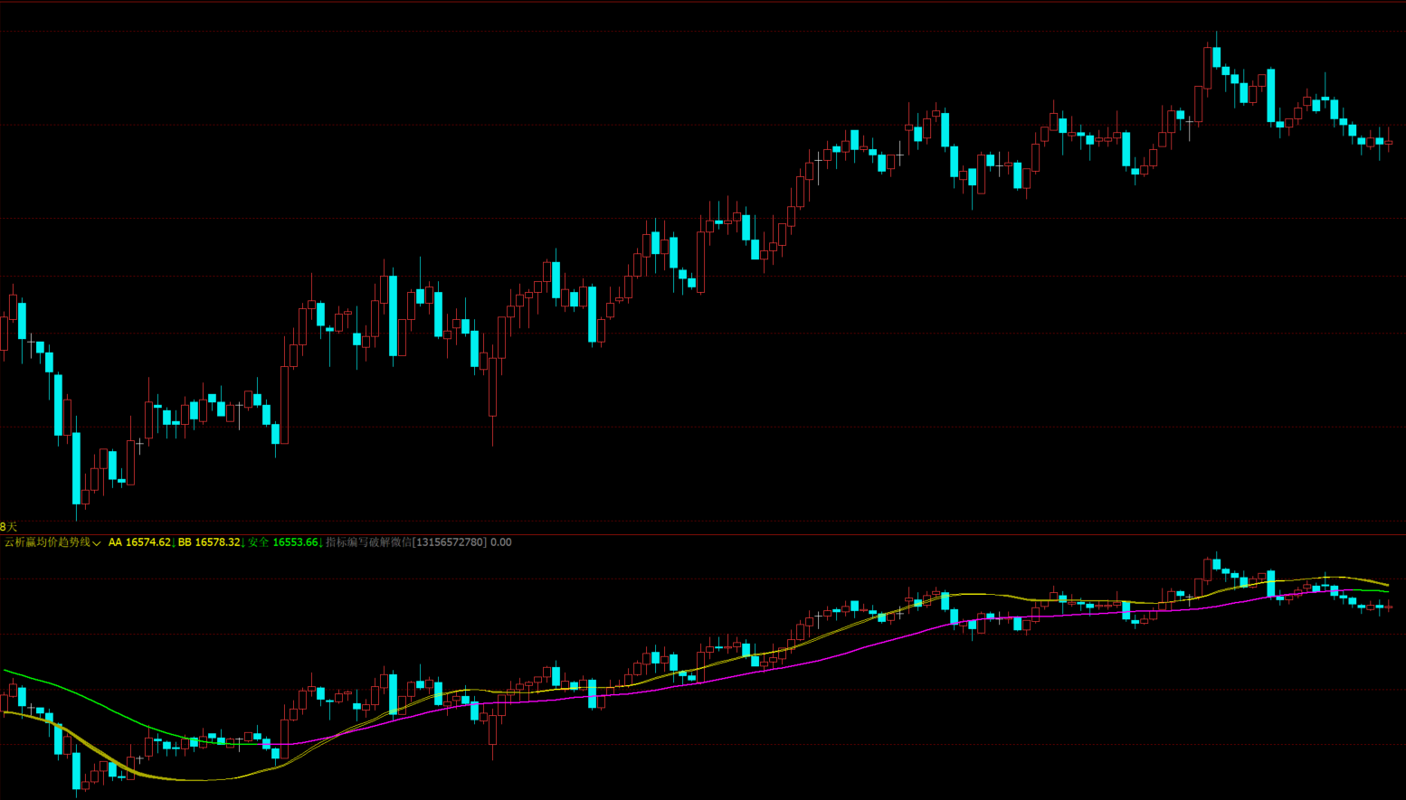Expand the chevron beside 云析赢均价趋势线

point(97,543)
